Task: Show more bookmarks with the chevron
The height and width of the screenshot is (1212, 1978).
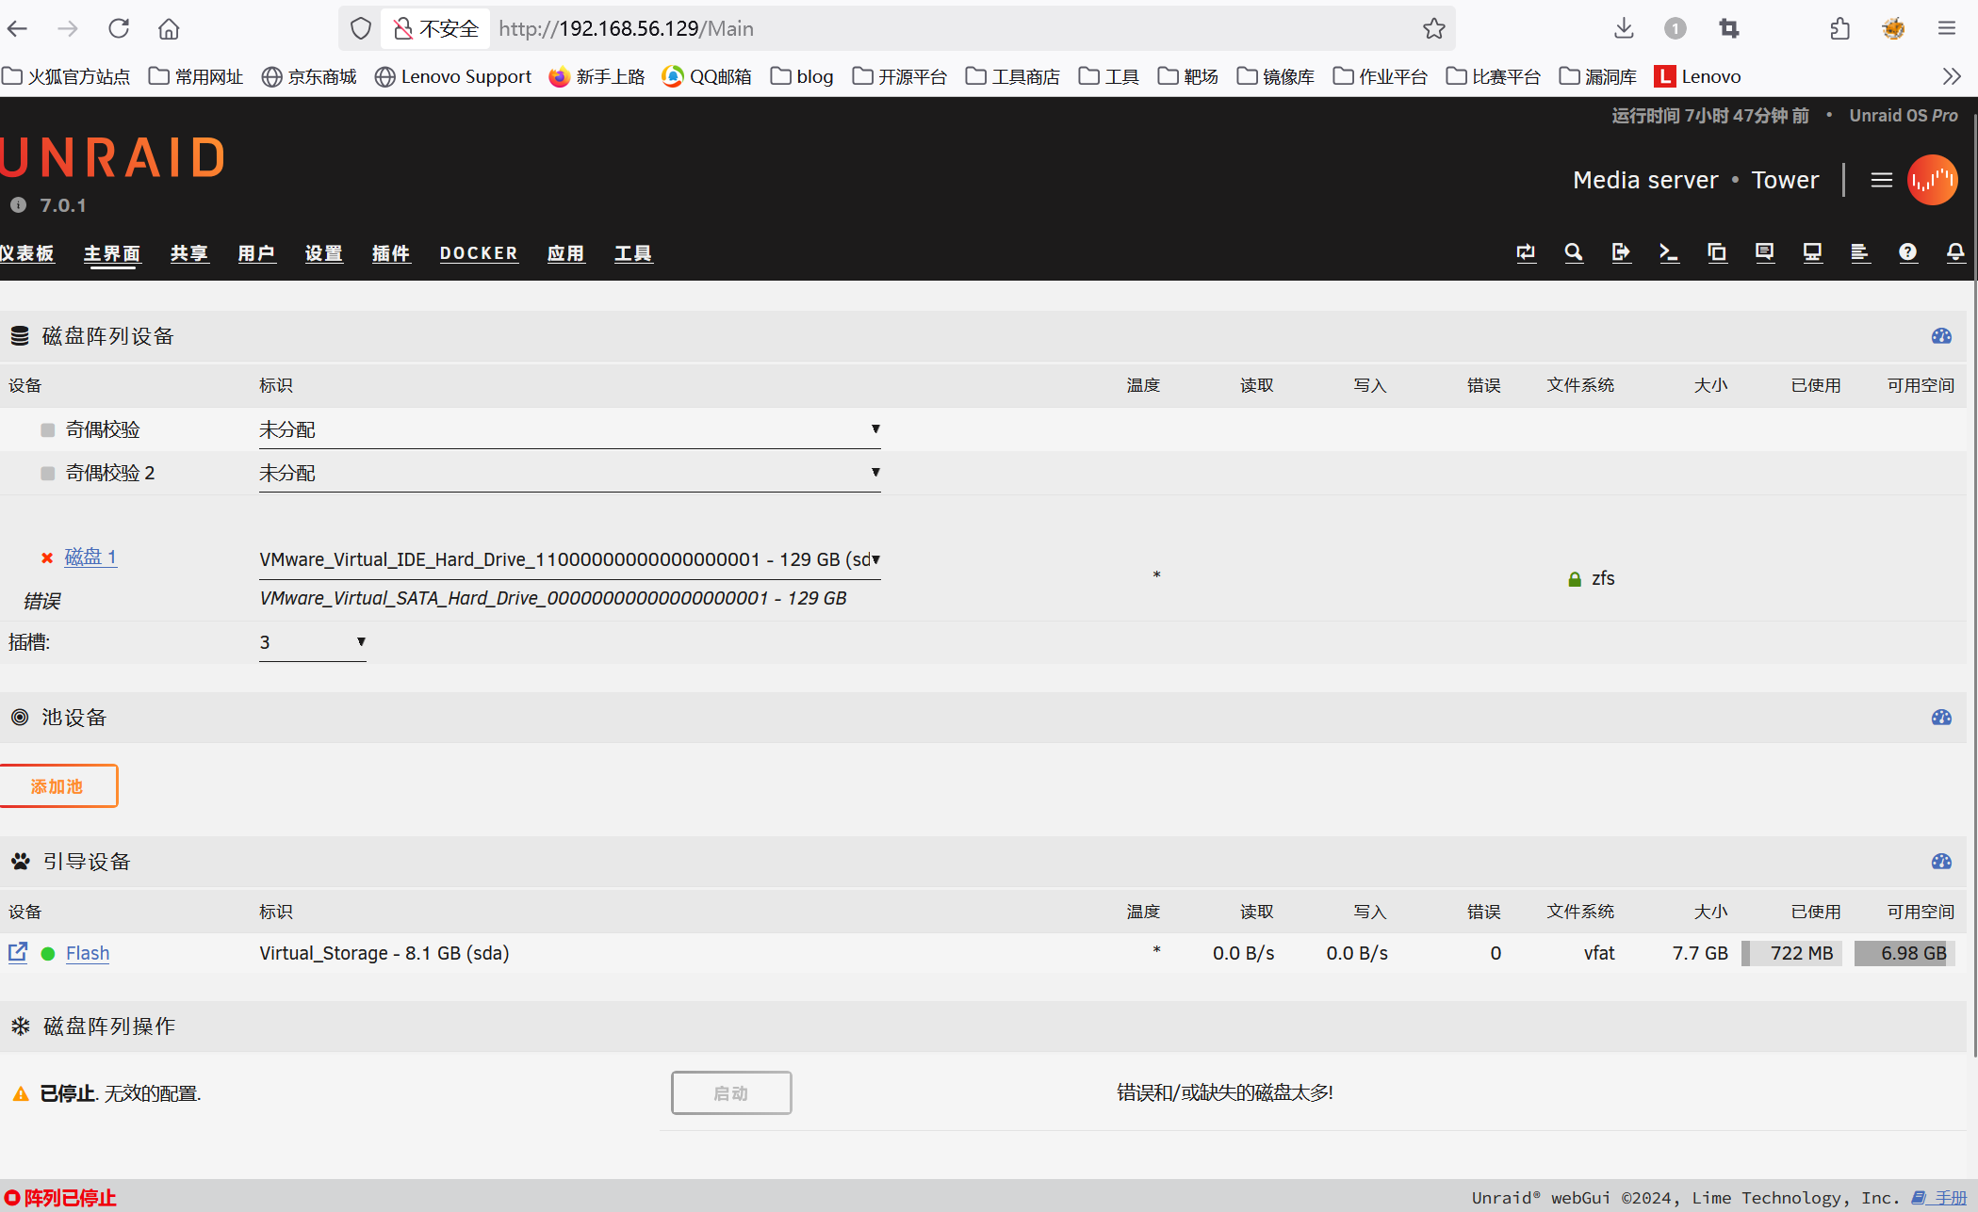Action: tap(1951, 76)
